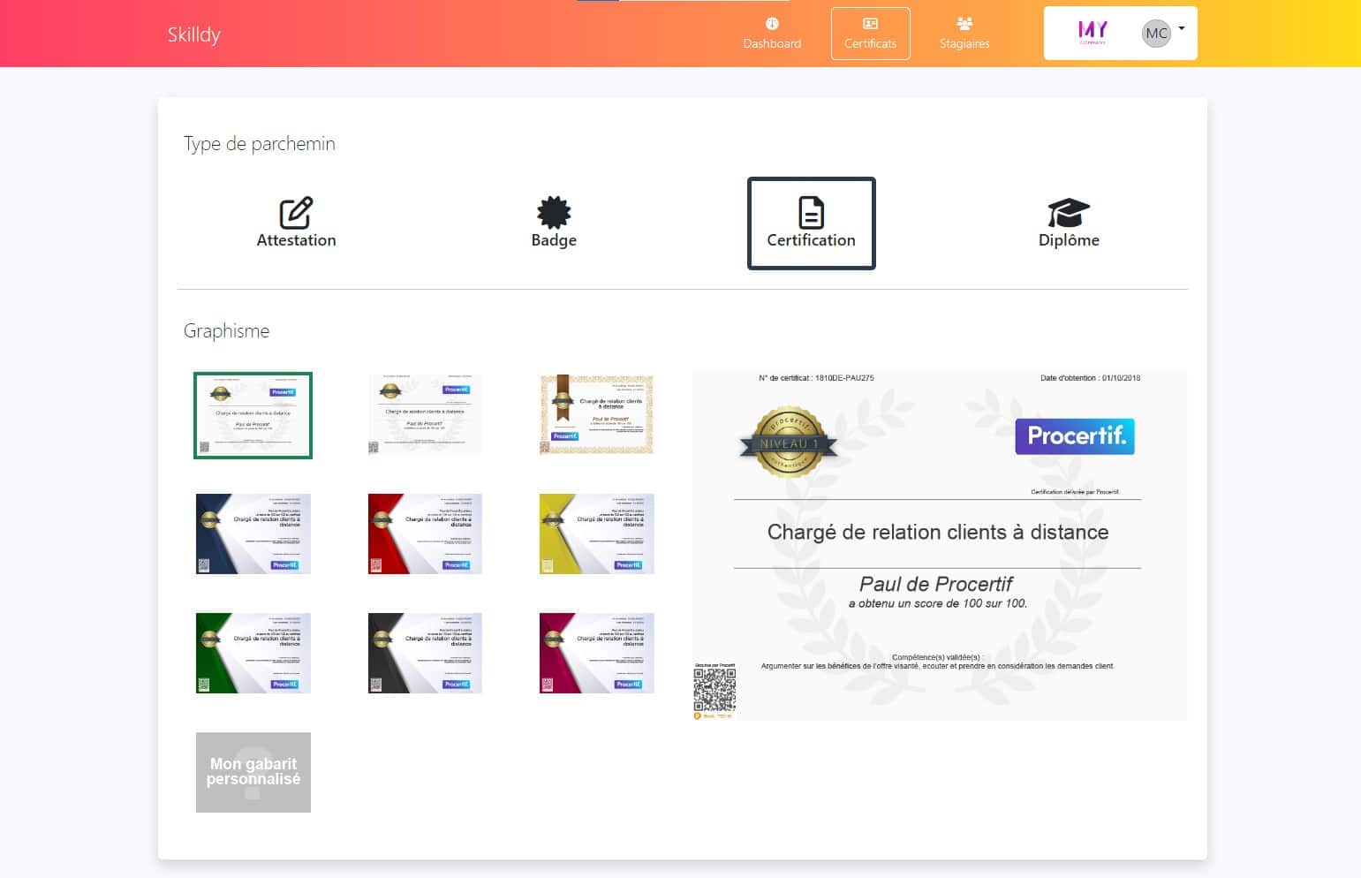Pick the green certificate design
Viewport: 1361px width, 878px height.
tap(253, 654)
